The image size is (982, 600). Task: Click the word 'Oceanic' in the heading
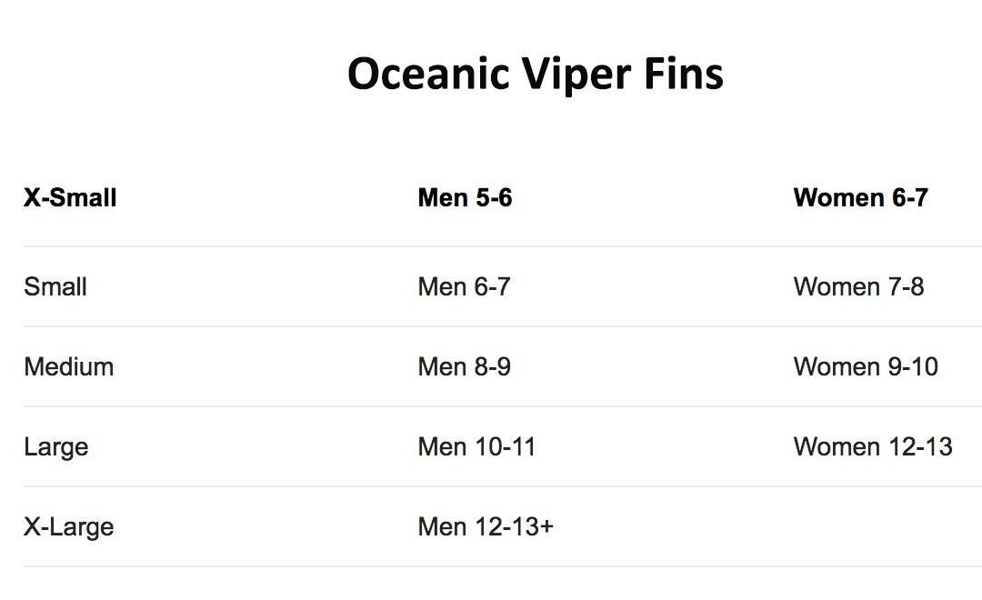427,74
